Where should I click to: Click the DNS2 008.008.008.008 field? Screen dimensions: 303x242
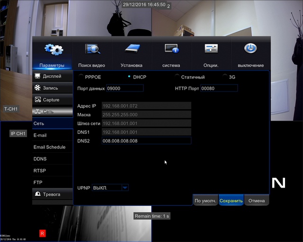point(146,141)
